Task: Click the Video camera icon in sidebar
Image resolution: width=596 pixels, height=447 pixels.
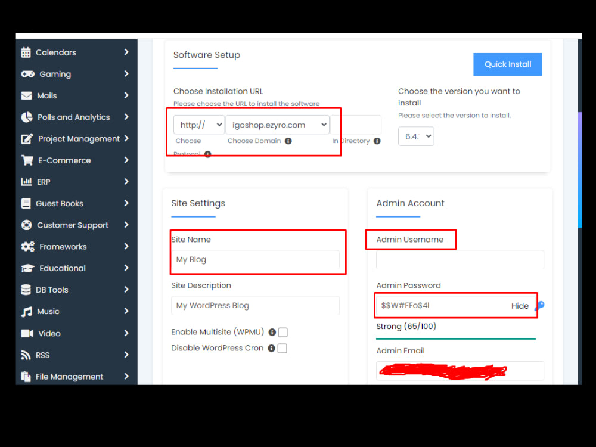Action: [27, 333]
